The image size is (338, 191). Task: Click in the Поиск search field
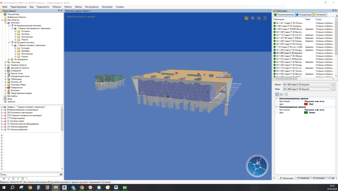[x=29, y=175]
